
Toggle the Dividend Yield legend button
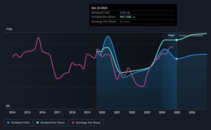coord(18,123)
